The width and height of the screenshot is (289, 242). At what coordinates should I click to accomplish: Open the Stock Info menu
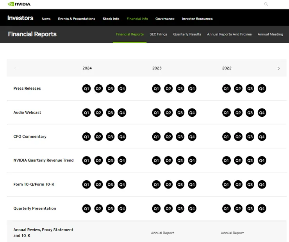111,19
